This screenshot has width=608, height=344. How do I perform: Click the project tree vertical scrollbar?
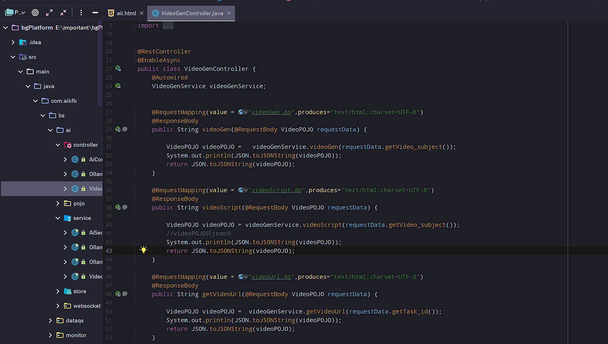coord(100,63)
